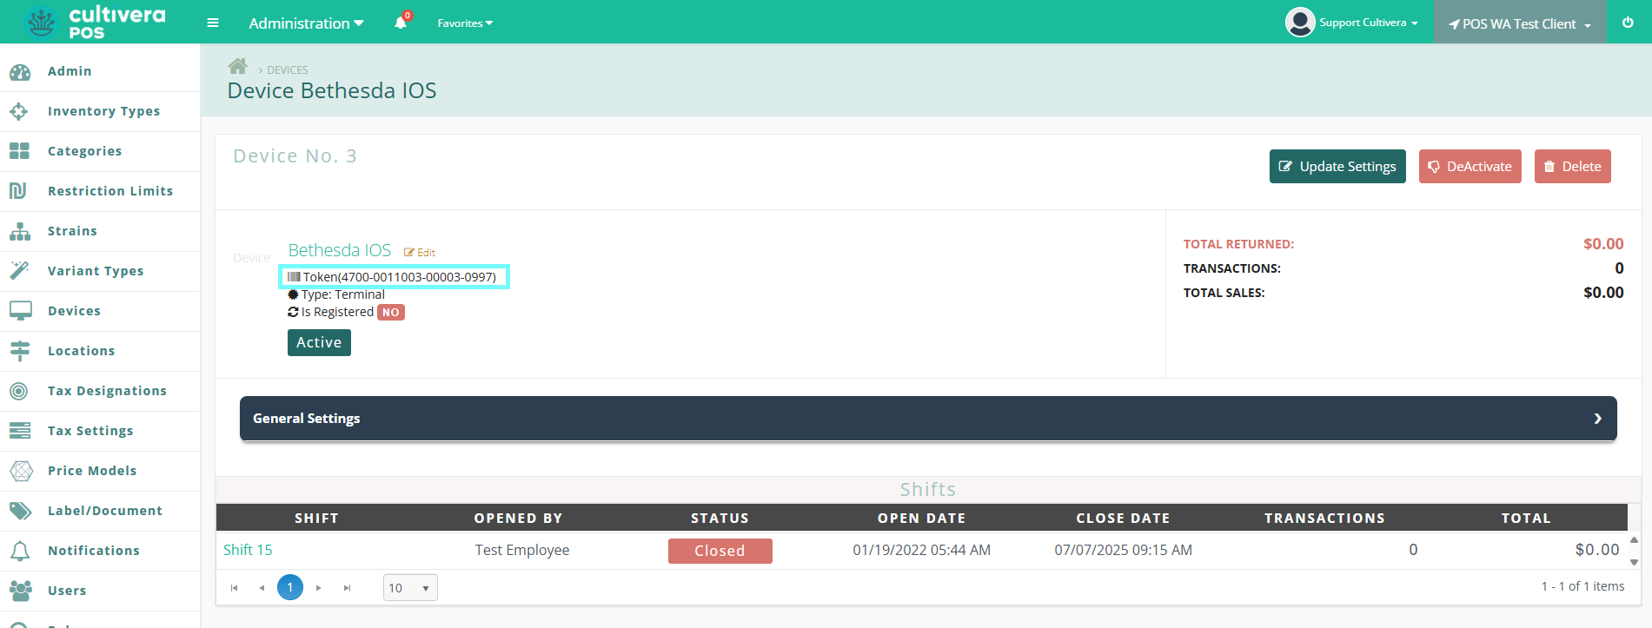
Task: Click the DeActivate button
Action: (1470, 167)
